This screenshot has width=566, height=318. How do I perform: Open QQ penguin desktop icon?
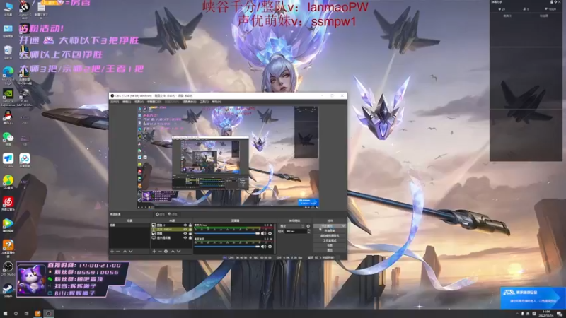(8, 117)
